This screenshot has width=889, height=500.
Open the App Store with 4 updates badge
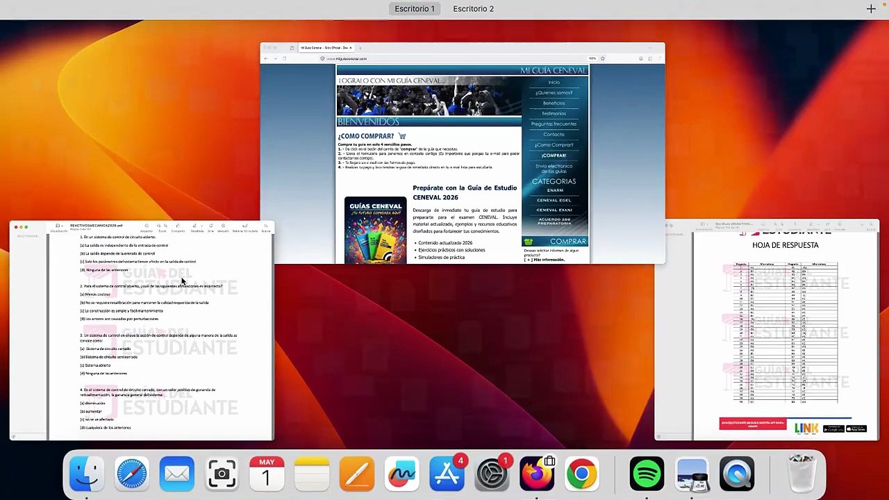point(447,474)
